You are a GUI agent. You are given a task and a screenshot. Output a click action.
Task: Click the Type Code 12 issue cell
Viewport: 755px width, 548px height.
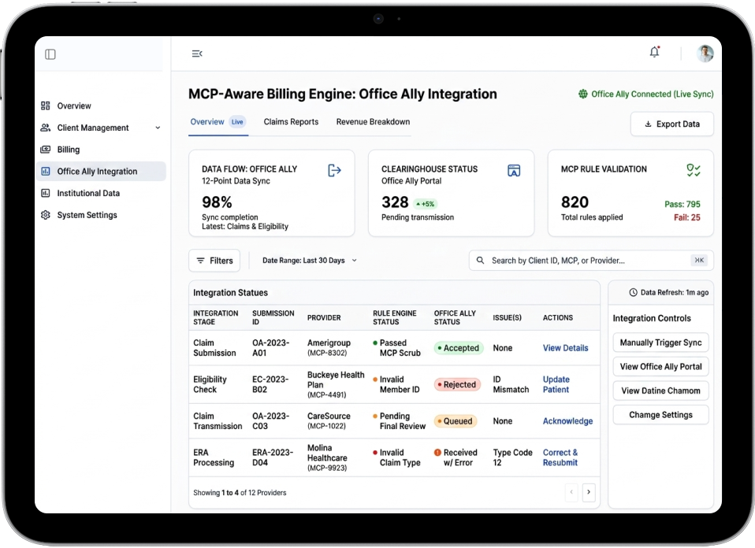pyautogui.click(x=512, y=457)
